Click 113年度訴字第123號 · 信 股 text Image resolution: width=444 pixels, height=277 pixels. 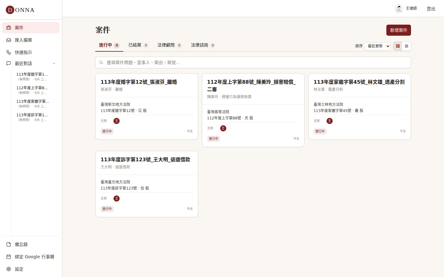125,188
